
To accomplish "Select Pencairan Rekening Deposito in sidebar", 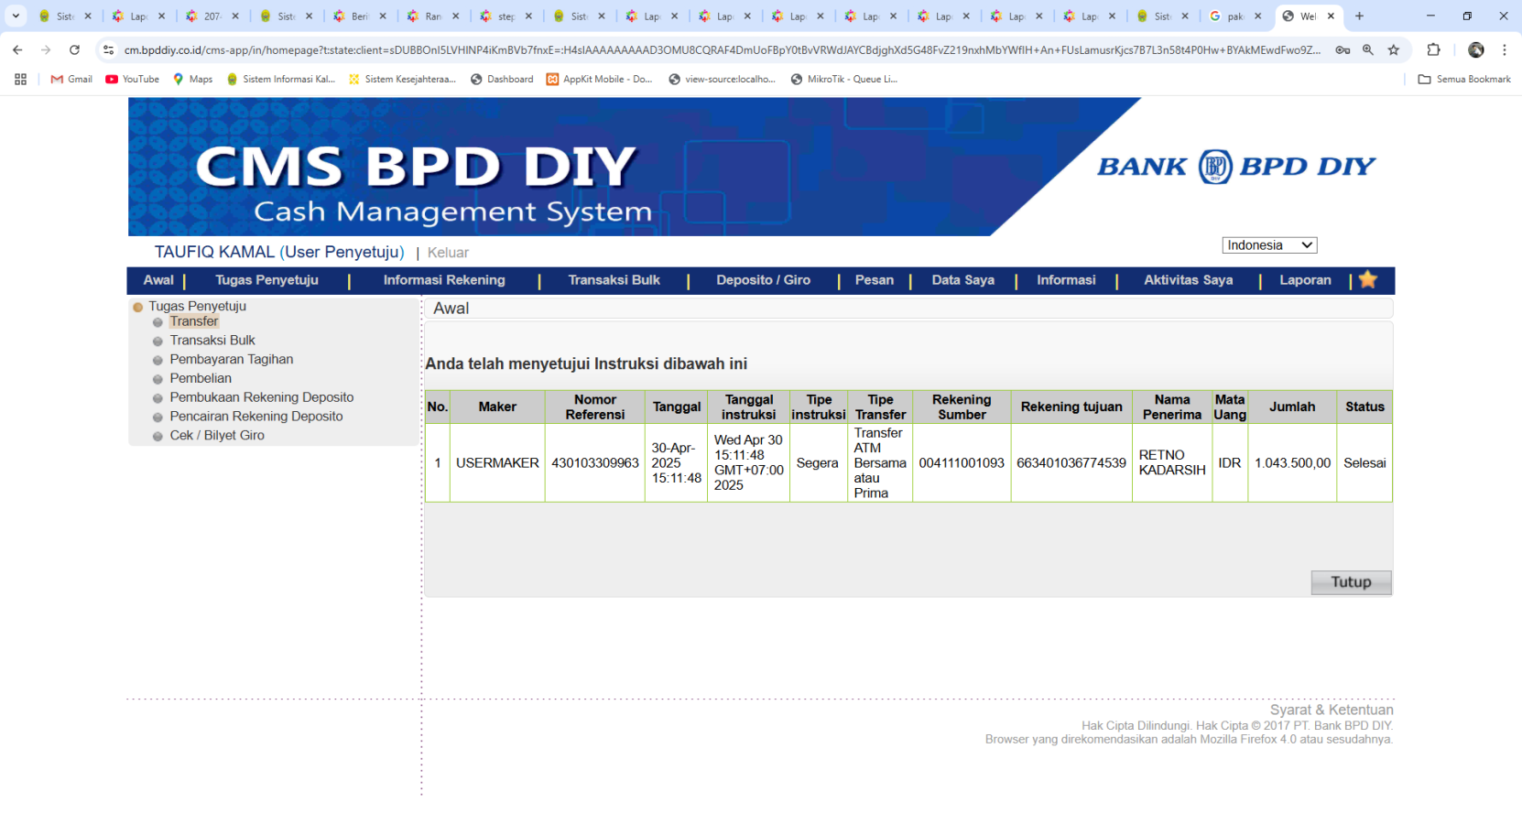I will point(256,417).
